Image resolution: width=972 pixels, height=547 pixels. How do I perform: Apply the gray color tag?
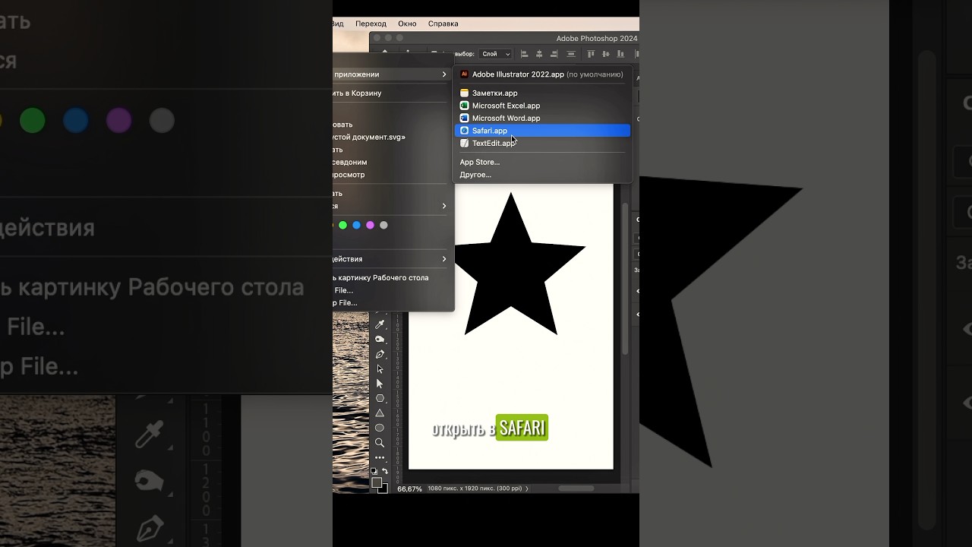tap(383, 225)
